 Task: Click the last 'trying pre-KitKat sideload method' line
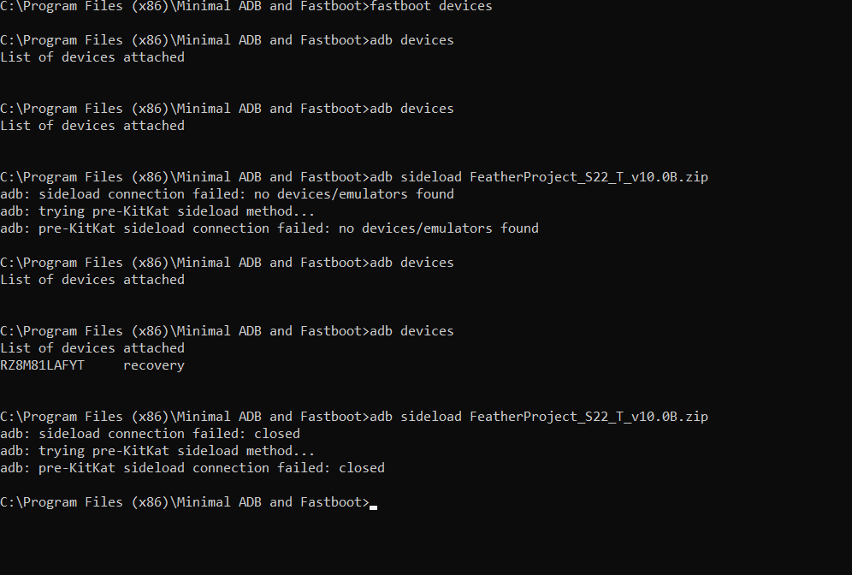157,451
